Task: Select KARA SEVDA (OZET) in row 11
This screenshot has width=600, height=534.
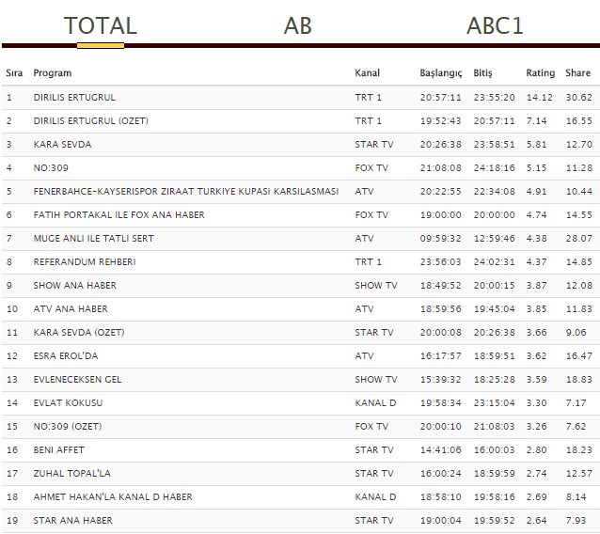Action: (79, 333)
